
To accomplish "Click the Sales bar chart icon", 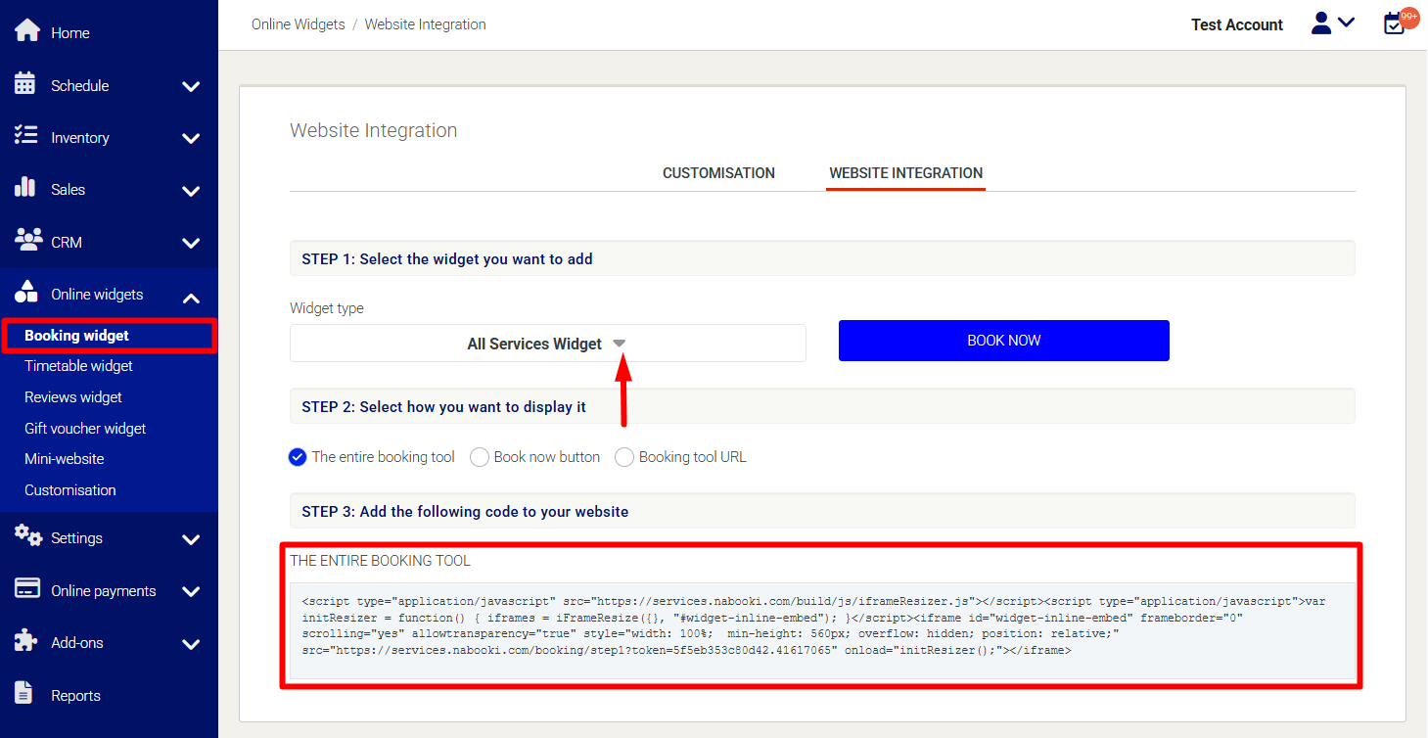I will coord(25,188).
